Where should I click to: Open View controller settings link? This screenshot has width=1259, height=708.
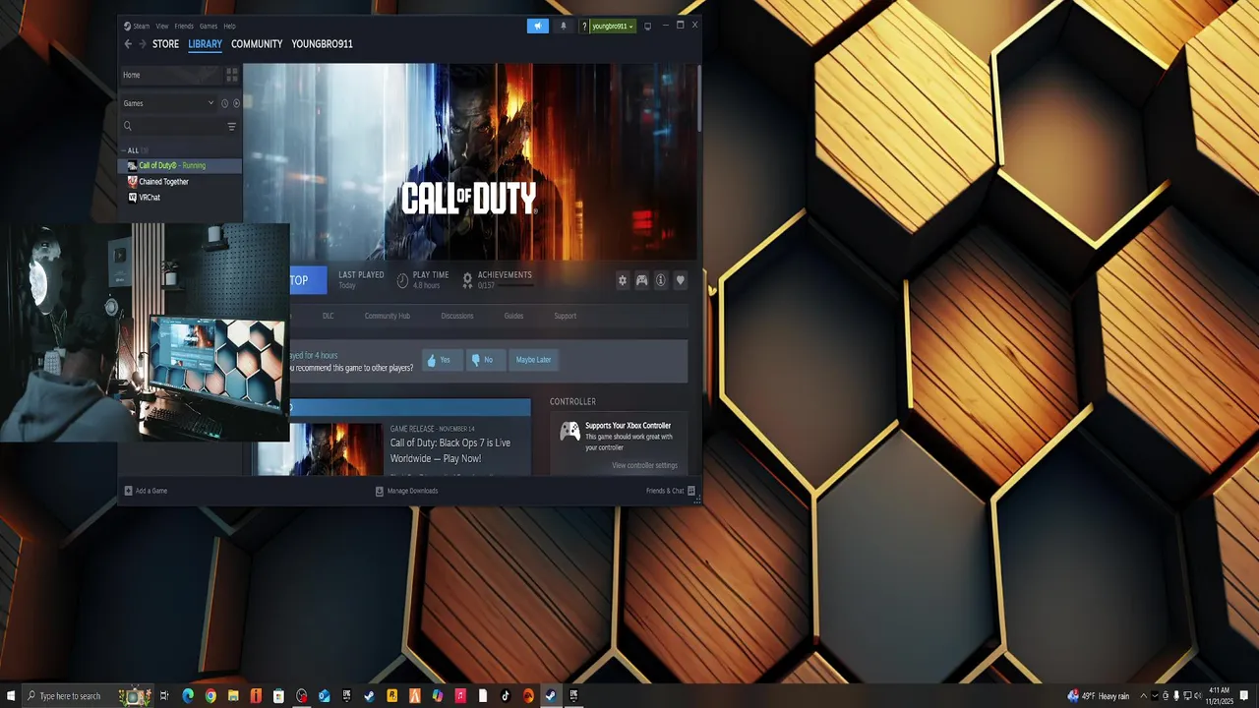click(x=644, y=465)
